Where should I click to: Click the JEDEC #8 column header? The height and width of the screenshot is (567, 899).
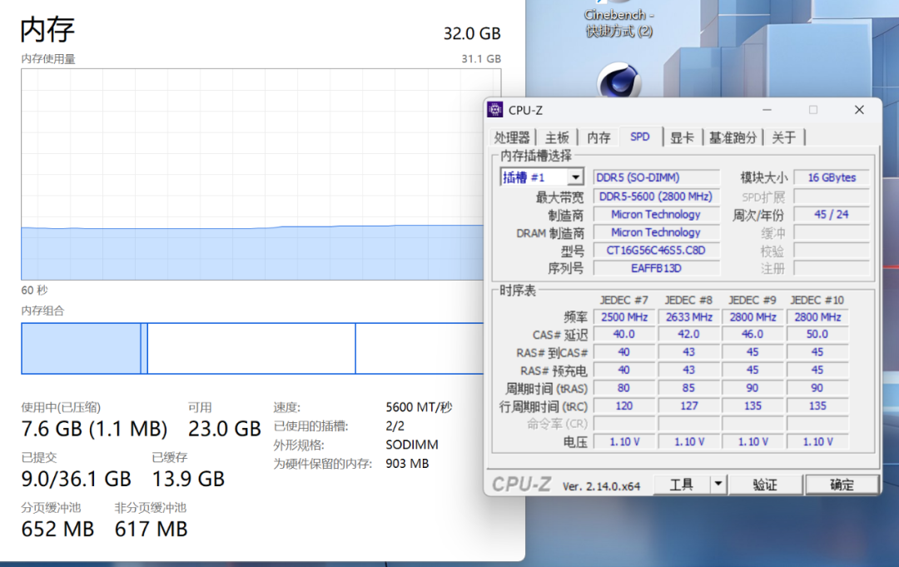point(688,300)
